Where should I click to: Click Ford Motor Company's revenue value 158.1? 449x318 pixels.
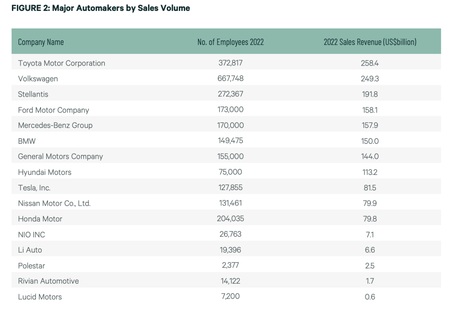[x=370, y=110]
